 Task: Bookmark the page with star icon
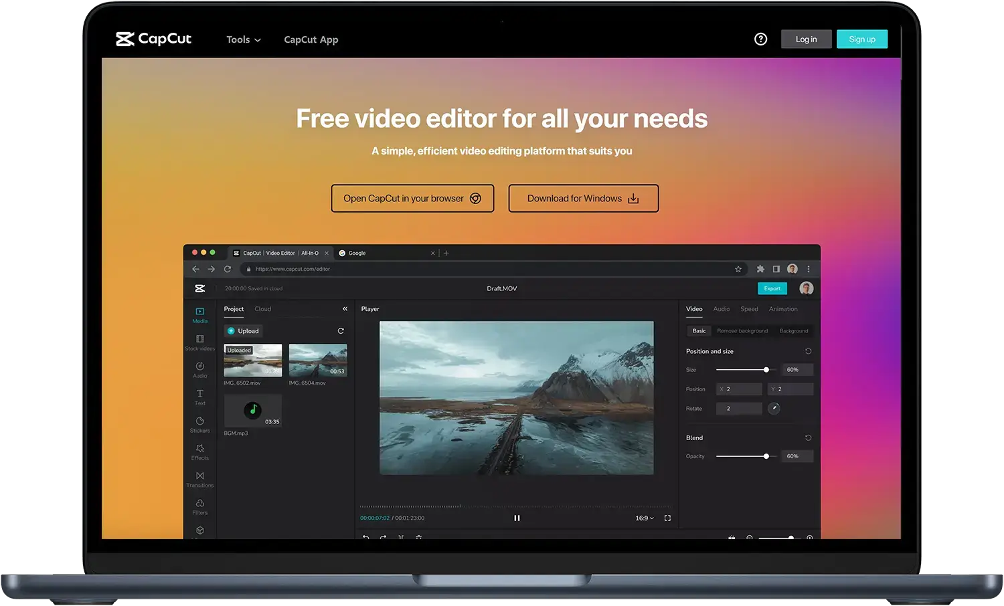[738, 269]
